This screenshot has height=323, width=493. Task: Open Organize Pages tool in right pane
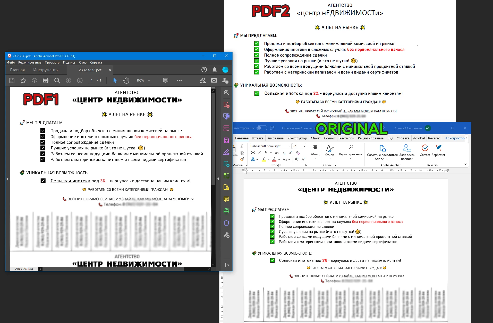[x=226, y=128]
